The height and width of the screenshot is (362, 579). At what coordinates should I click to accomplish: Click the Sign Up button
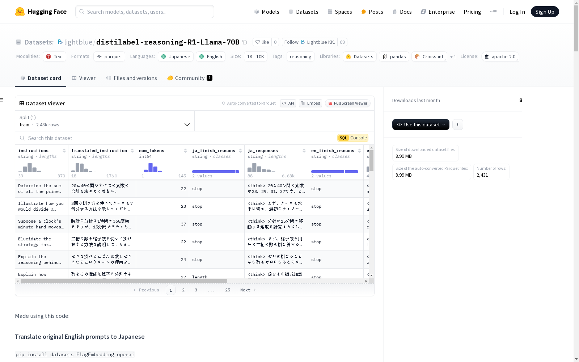pyautogui.click(x=545, y=12)
